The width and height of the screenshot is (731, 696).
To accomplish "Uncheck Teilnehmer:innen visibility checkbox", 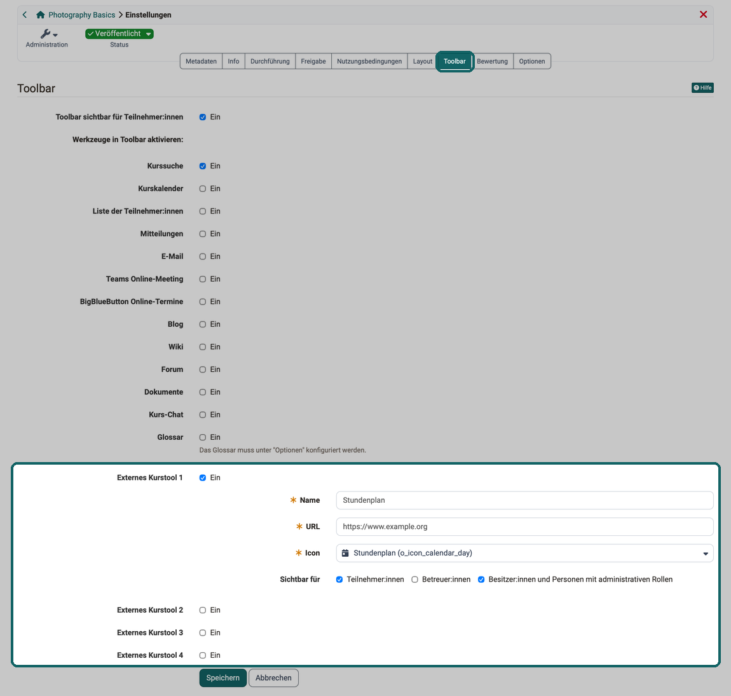I will (339, 580).
